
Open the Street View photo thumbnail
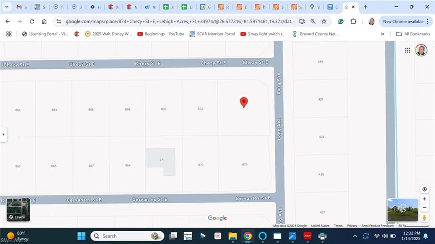pos(403,210)
